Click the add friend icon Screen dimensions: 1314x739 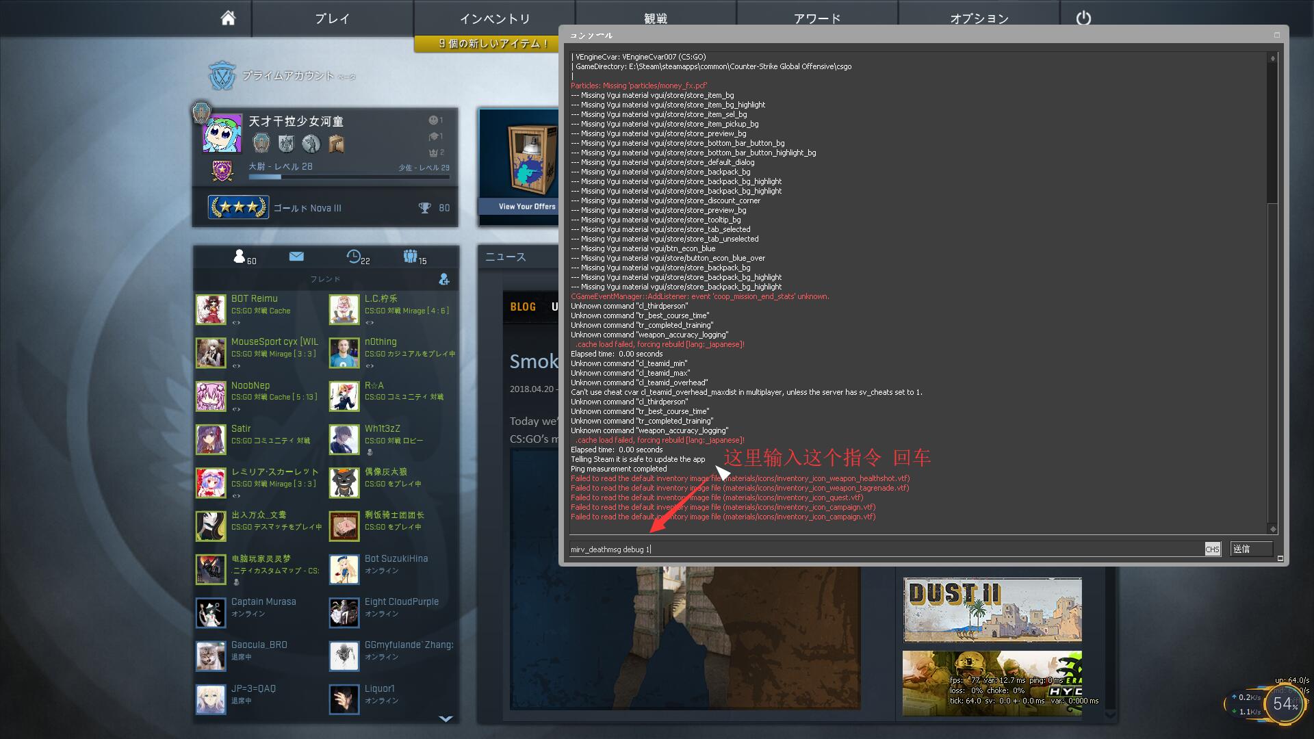click(x=445, y=279)
